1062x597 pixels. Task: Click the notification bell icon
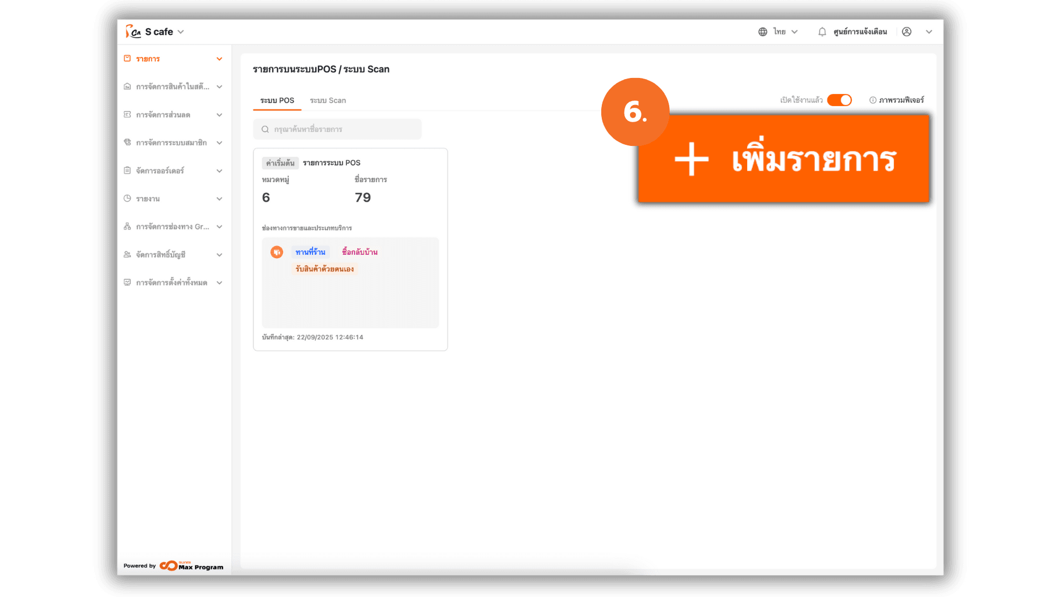(x=822, y=32)
